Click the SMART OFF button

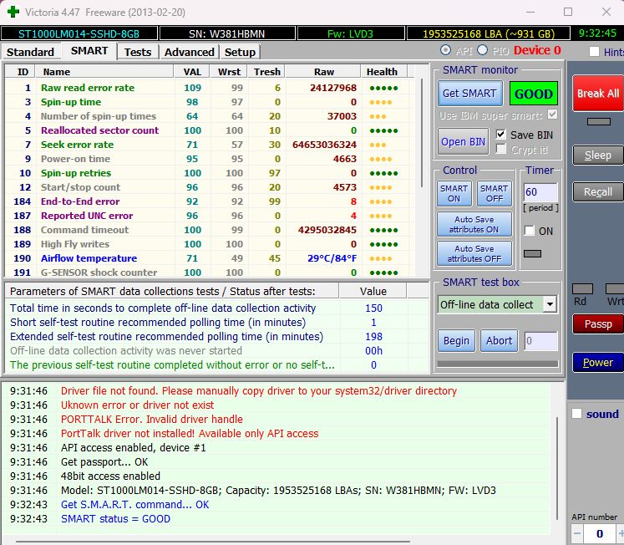pyautogui.click(x=495, y=193)
